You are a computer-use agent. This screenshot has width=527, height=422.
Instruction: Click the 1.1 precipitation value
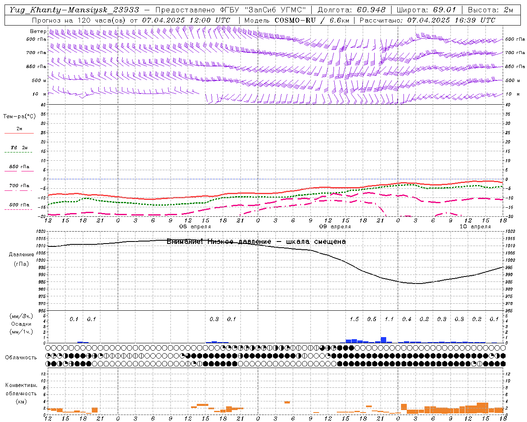389,319
